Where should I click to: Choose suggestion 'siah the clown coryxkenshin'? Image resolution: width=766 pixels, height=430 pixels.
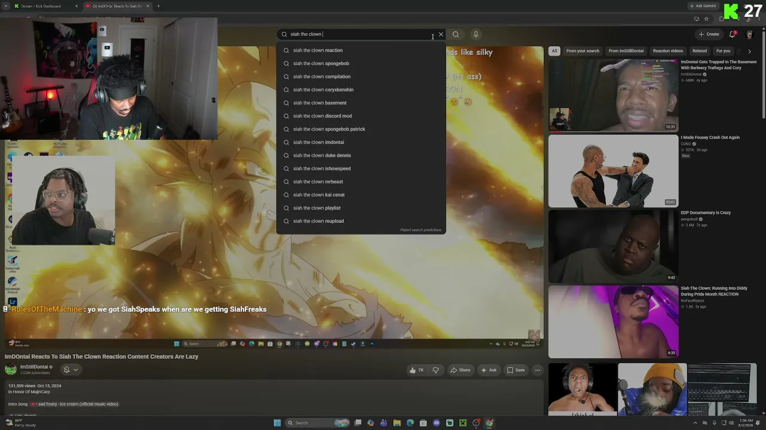click(361, 90)
